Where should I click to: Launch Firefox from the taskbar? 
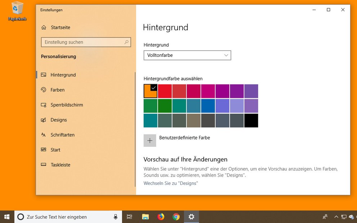pos(161,217)
